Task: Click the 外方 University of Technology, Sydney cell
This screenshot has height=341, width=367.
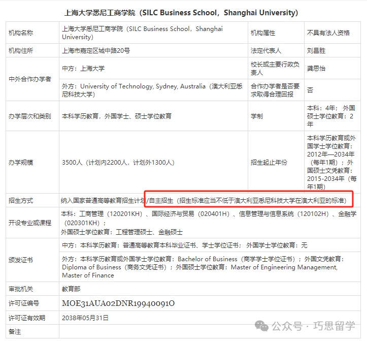Action: (152, 90)
